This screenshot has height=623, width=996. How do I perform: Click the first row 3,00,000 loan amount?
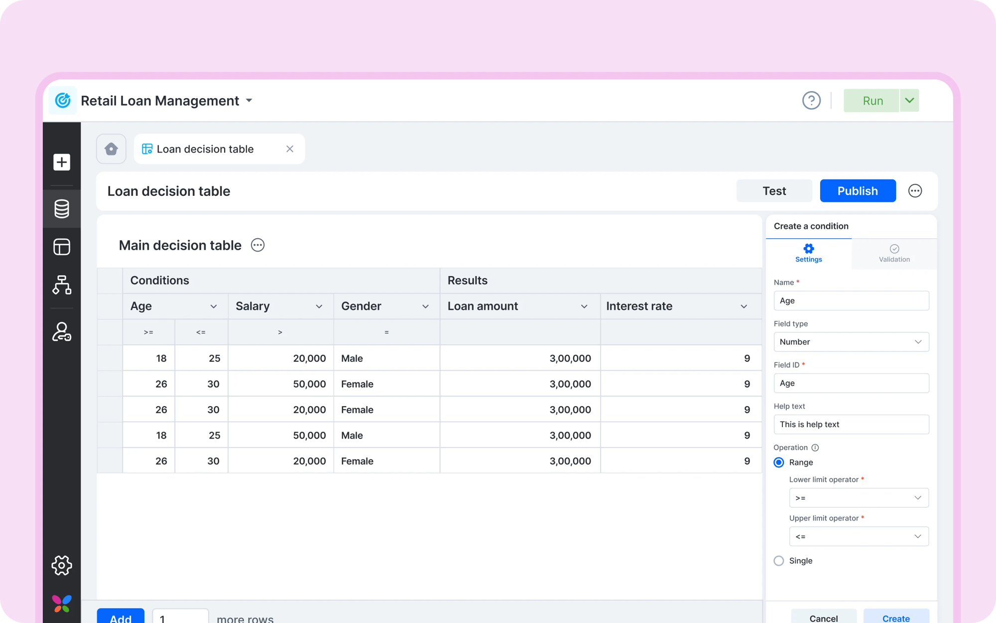(x=520, y=358)
